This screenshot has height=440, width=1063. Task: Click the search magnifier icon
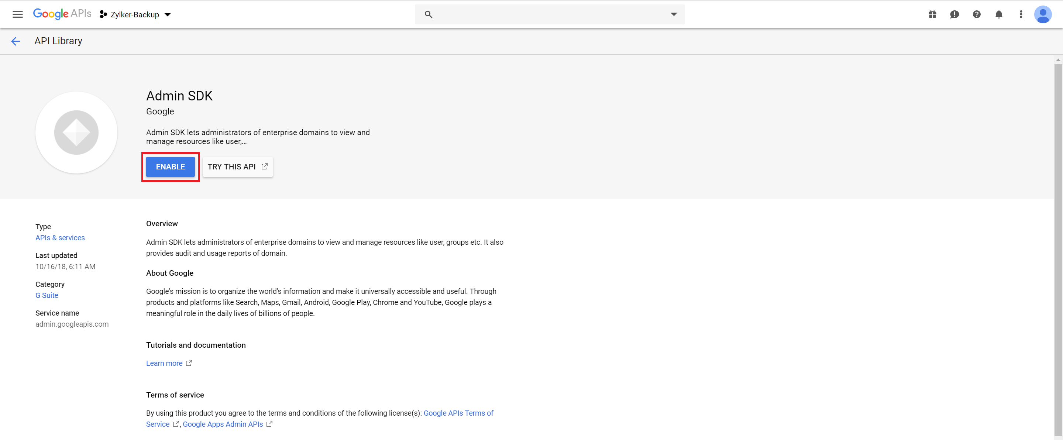(428, 14)
